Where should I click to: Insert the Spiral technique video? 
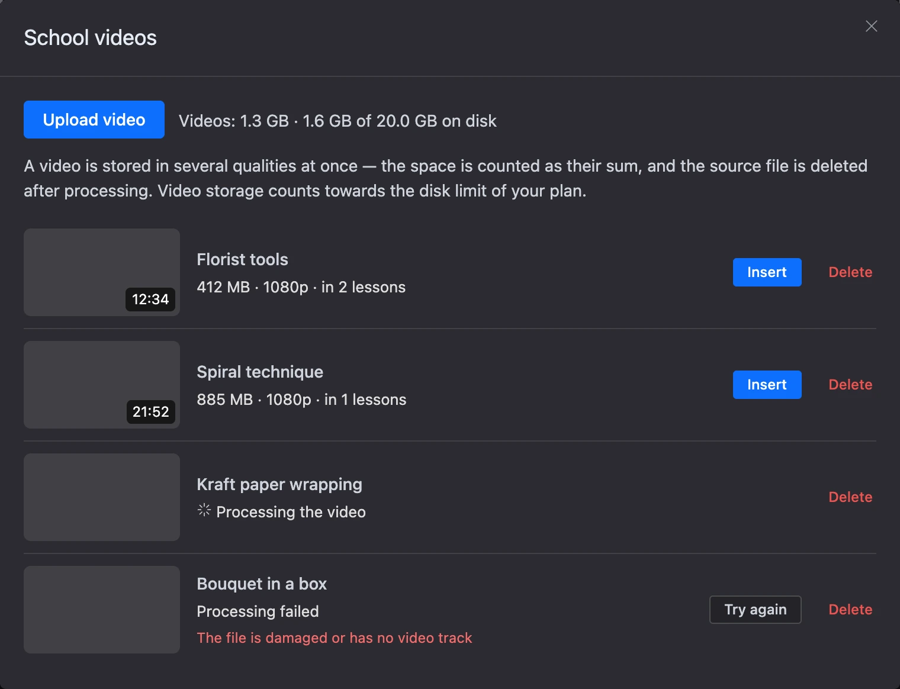(767, 385)
